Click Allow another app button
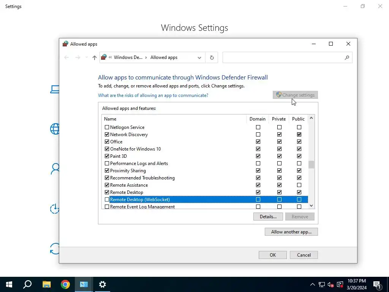The height and width of the screenshot is (292, 389). point(291,232)
